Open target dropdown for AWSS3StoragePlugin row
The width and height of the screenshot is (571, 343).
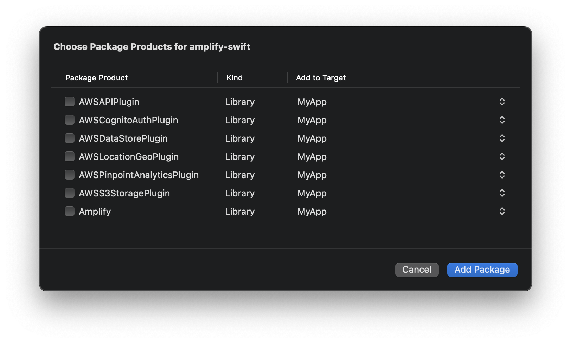pos(502,193)
